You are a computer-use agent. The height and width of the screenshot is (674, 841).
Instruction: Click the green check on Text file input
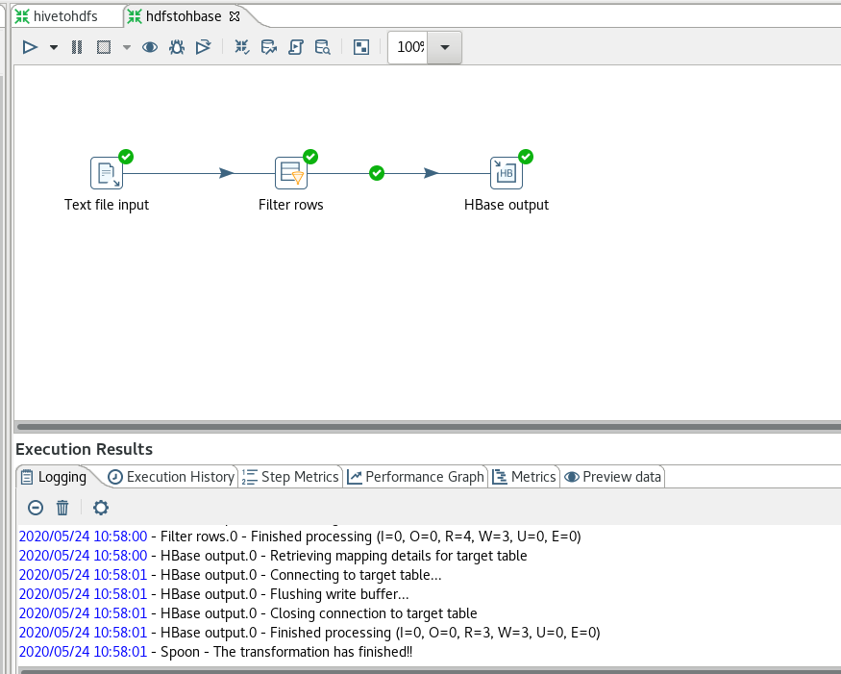126,157
